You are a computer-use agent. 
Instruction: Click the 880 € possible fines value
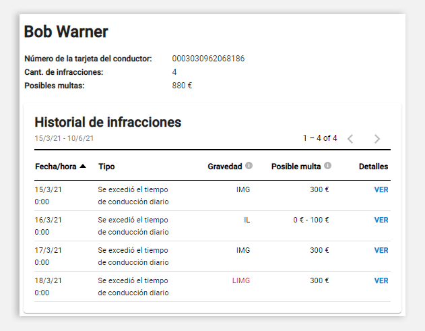(x=182, y=86)
